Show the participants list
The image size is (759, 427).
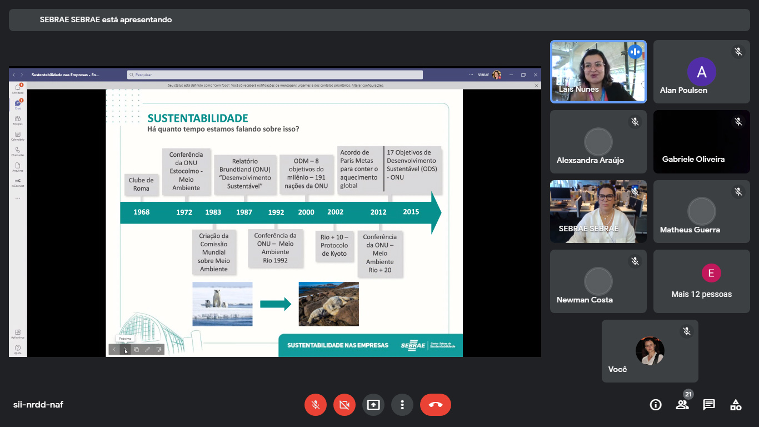682,405
